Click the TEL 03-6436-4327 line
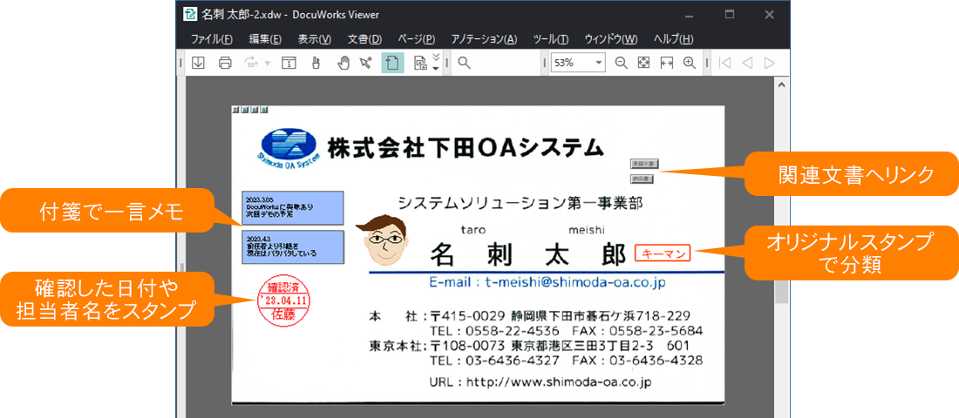Viewport: 959px width, 418px height. pyautogui.click(x=495, y=361)
